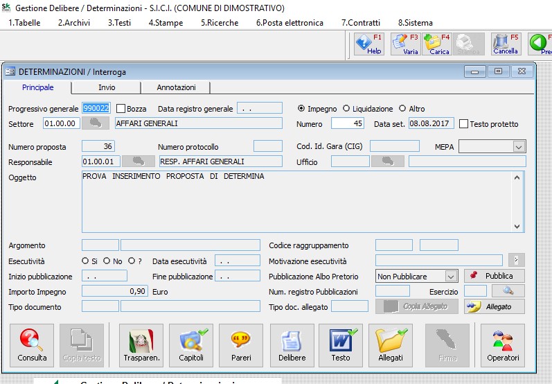Open the Trasparen. flag emblem button
The height and width of the screenshot is (384, 552).
[x=141, y=346]
